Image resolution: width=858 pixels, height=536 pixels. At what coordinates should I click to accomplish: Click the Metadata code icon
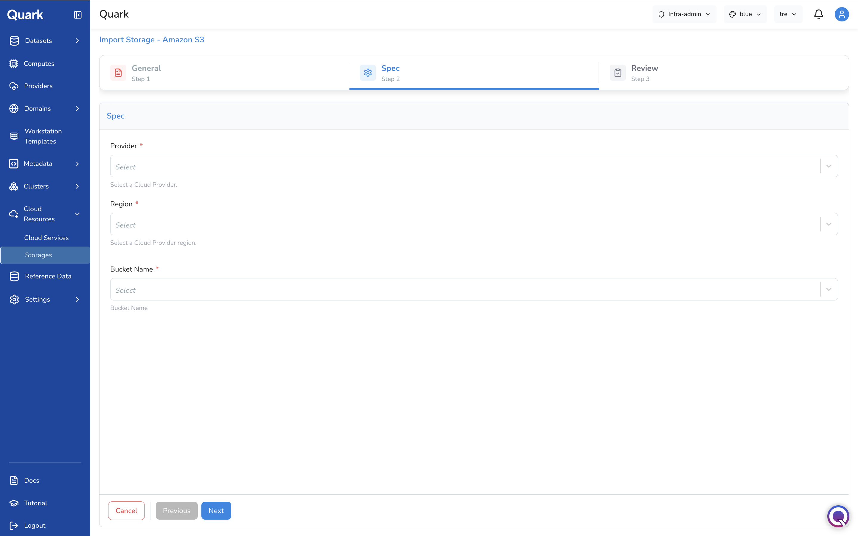[x=13, y=164]
